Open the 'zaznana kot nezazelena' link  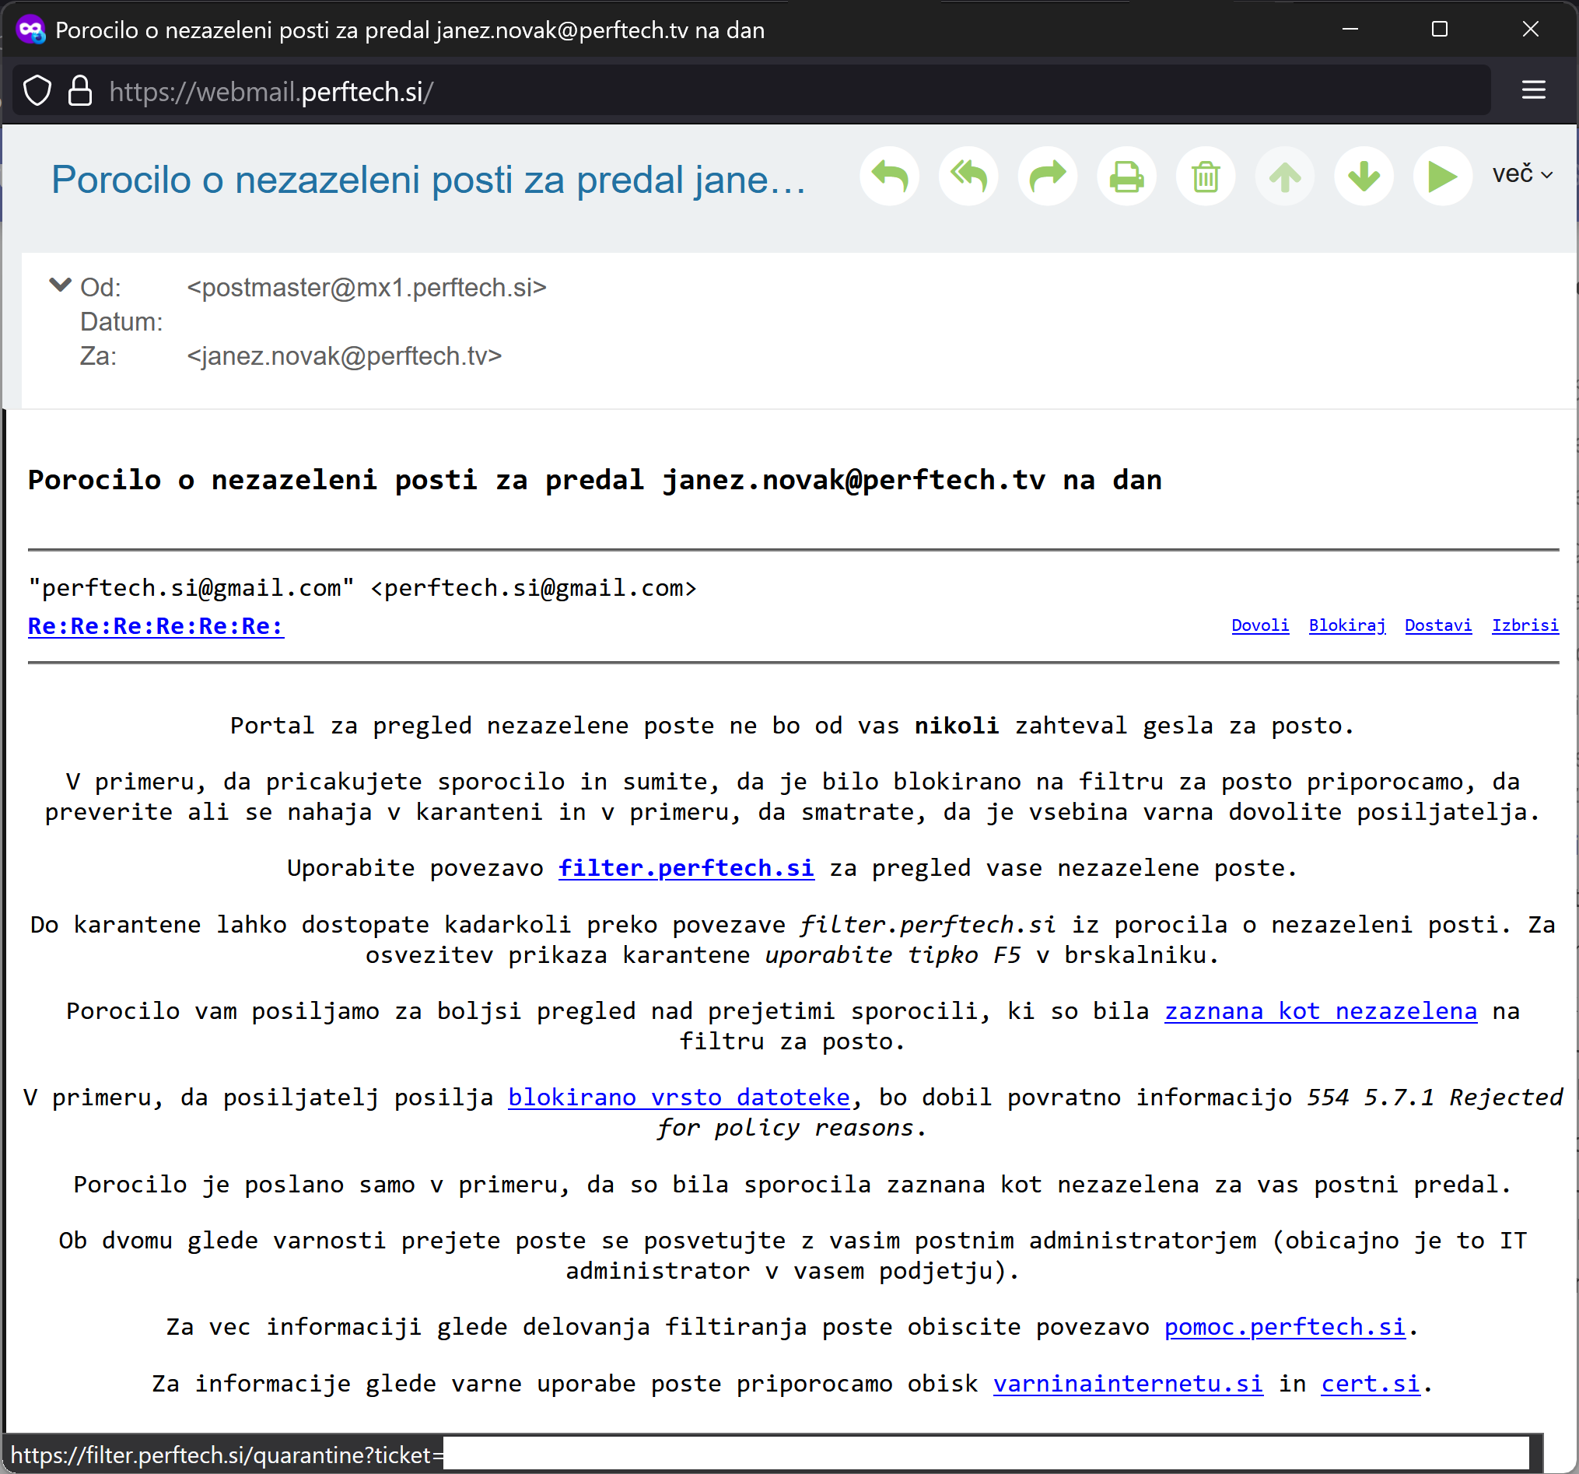pyautogui.click(x=1321, y=1011)
